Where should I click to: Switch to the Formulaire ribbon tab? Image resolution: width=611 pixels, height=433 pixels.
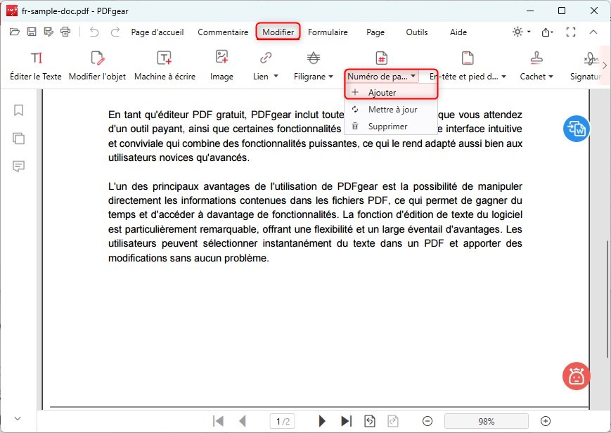point(327,32)
